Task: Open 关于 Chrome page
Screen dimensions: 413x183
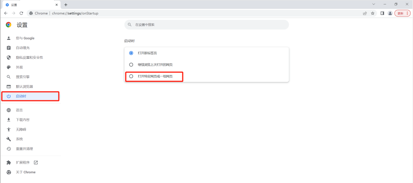Action: 25,172
